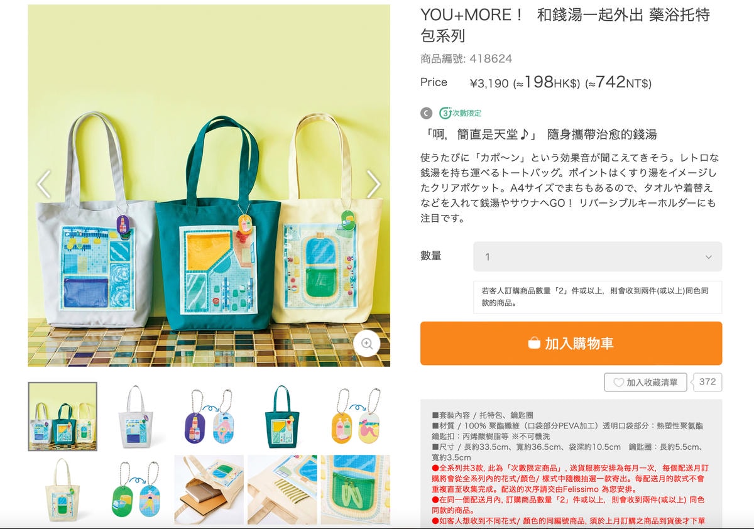Click the grey circular C badge icon

427,113
